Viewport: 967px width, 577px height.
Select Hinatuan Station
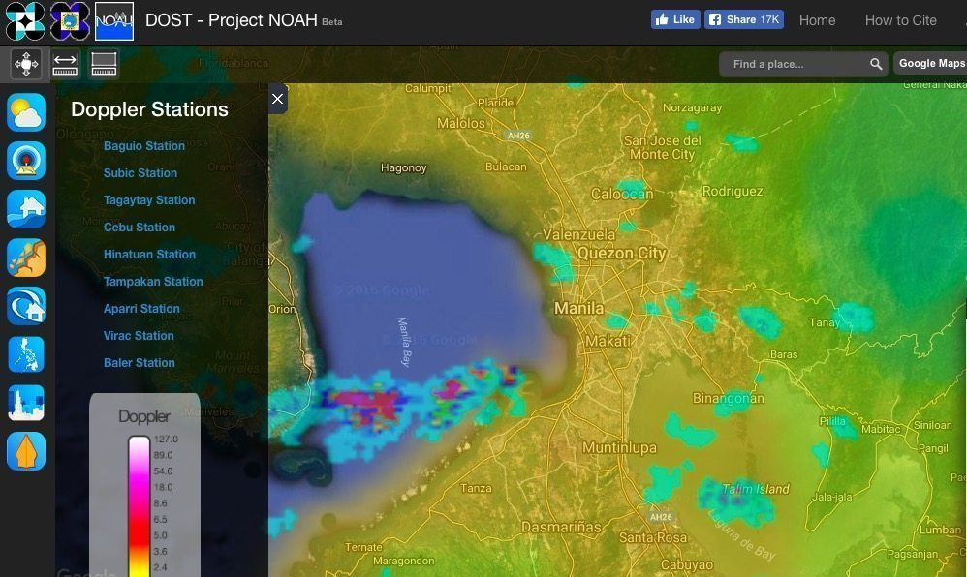[149, 255]
